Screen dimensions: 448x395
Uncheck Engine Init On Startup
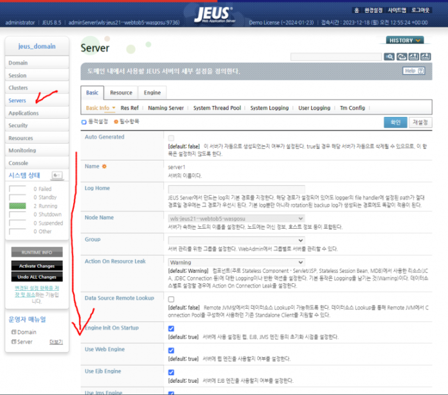coord(171,329)
